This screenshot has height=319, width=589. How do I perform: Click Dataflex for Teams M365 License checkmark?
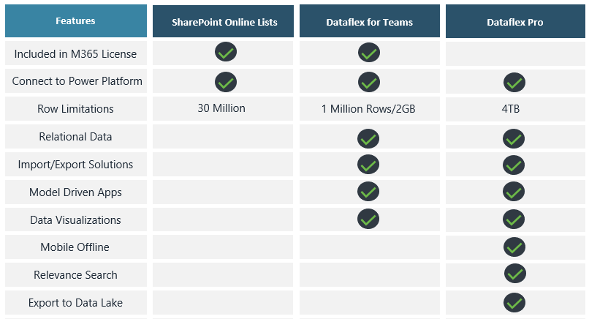pos(369,53)
